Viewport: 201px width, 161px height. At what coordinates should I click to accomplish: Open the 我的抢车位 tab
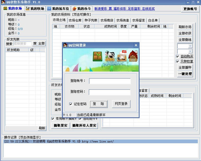[x=58, y=8]
